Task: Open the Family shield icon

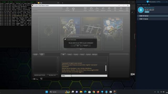Action: 109,9
